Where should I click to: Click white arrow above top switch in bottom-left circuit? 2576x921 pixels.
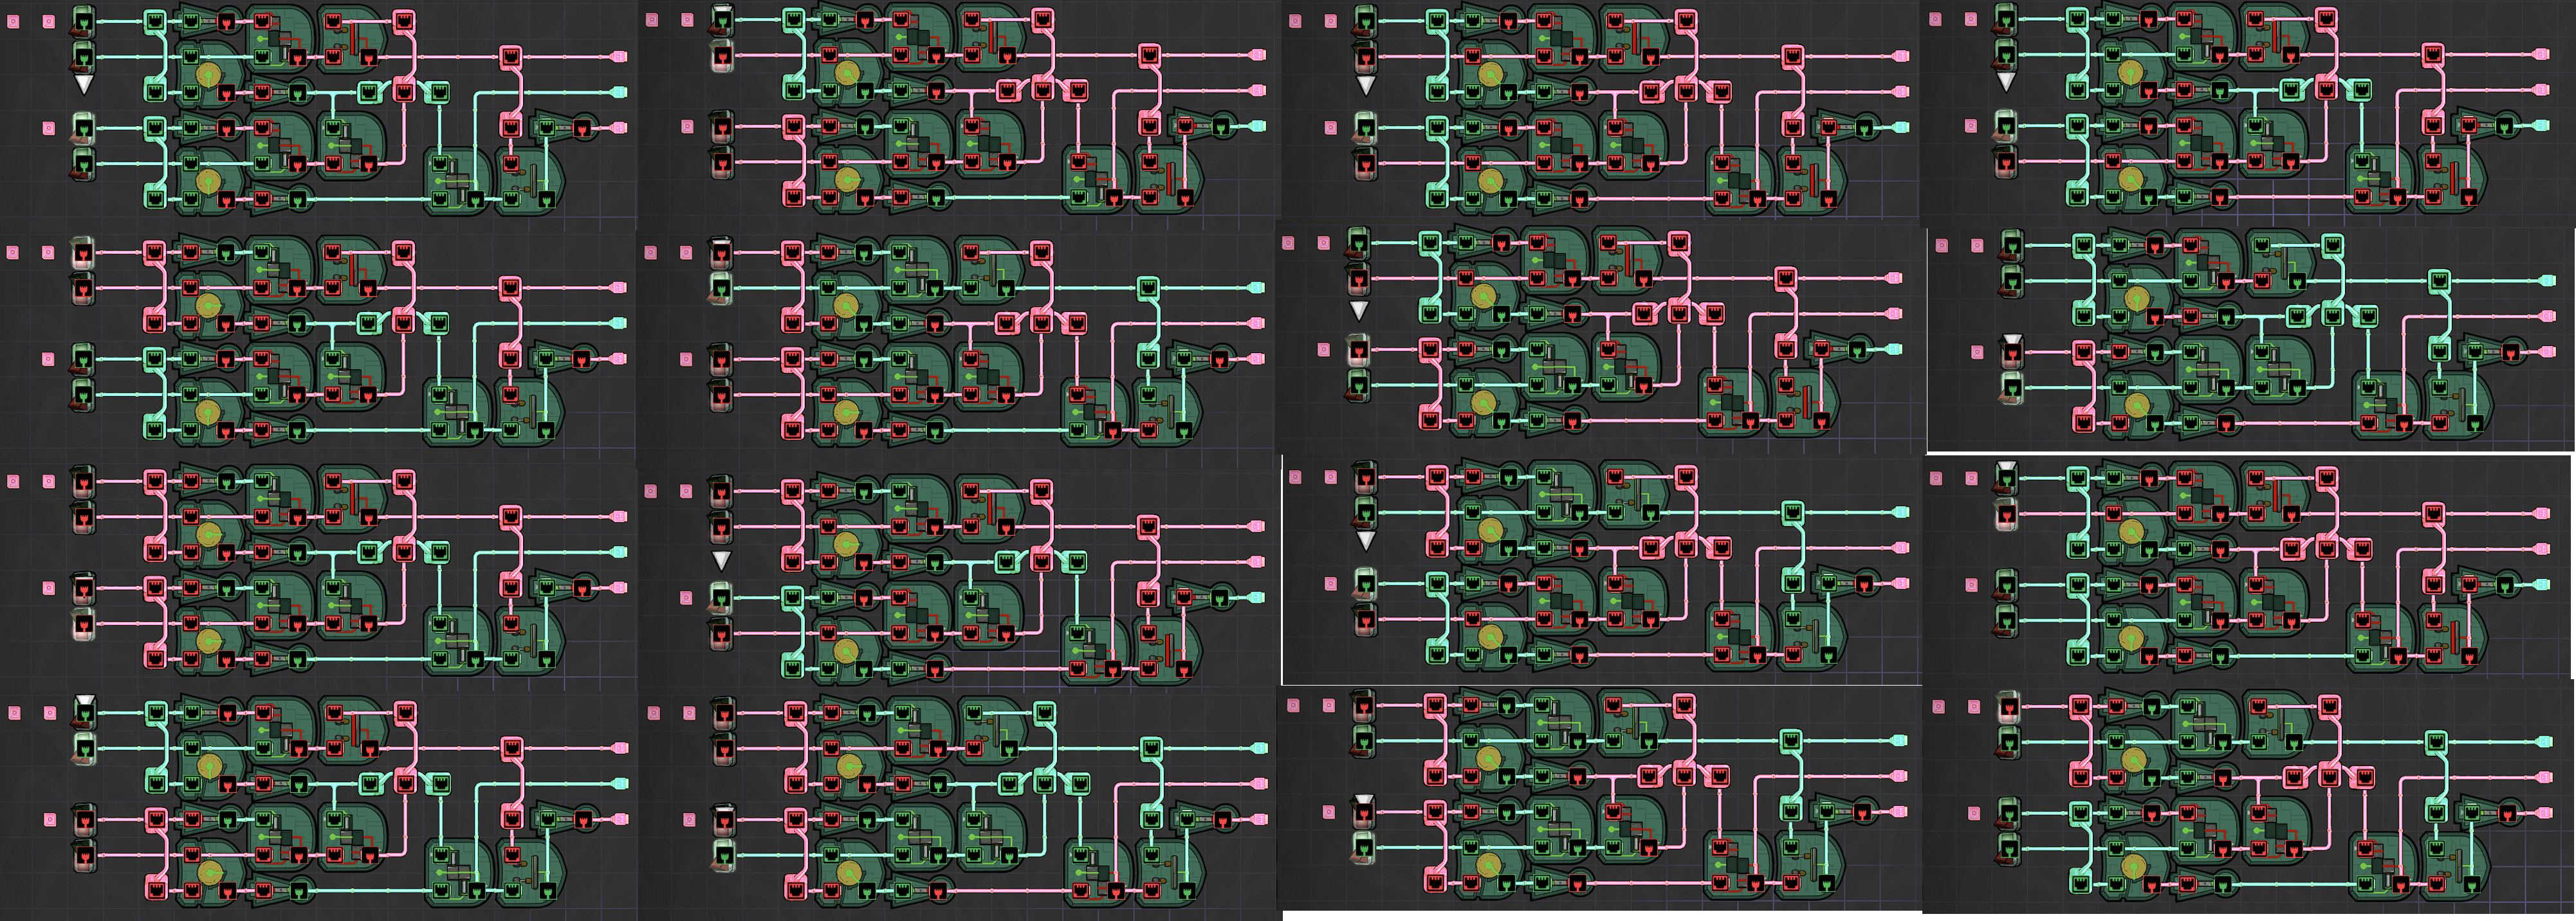(85, 700)
